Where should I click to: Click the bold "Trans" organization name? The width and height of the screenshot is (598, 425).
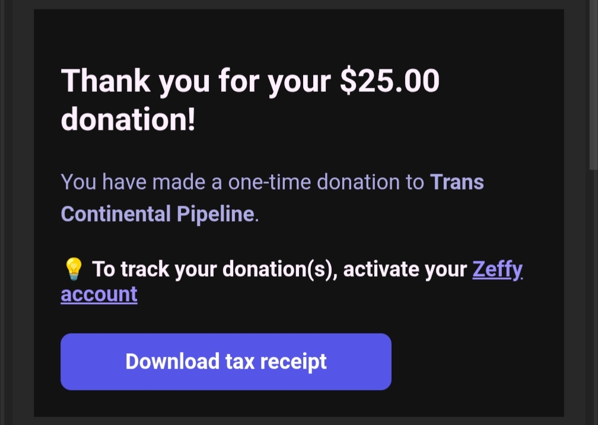pyautogui.click(x=457, y=182)
